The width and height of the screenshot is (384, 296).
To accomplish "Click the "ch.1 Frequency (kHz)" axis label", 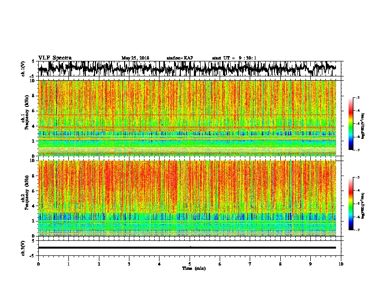I will (25, 113).
